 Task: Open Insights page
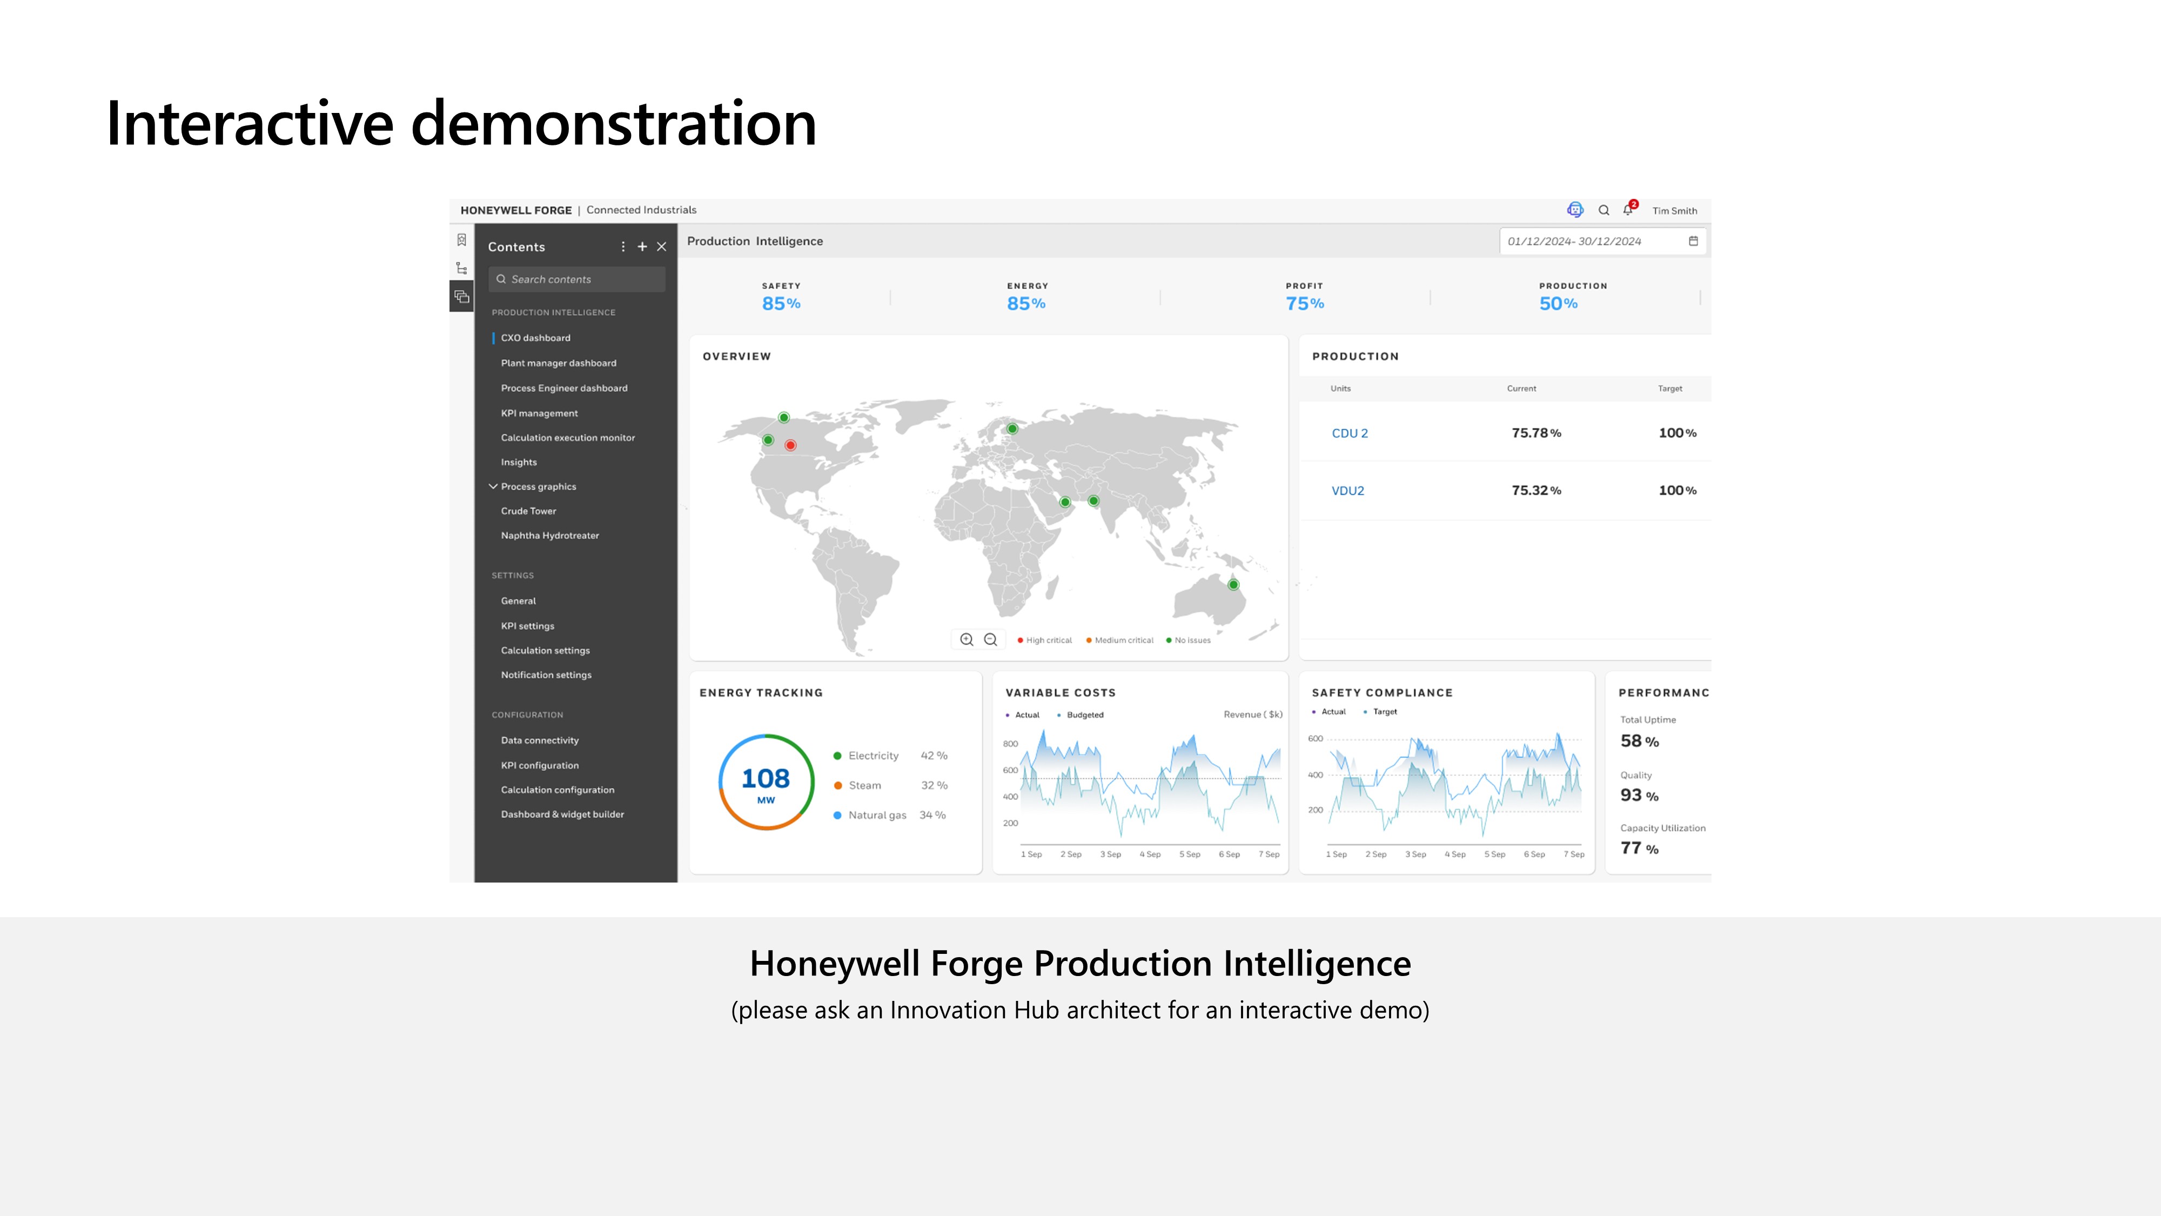coord(519,463)
